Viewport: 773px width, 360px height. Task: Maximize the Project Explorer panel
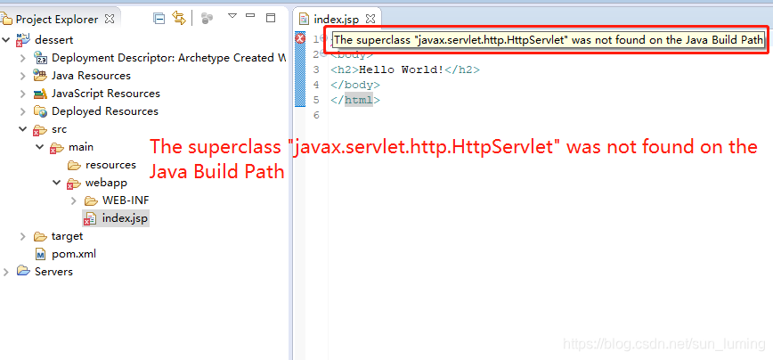point(270,18)
